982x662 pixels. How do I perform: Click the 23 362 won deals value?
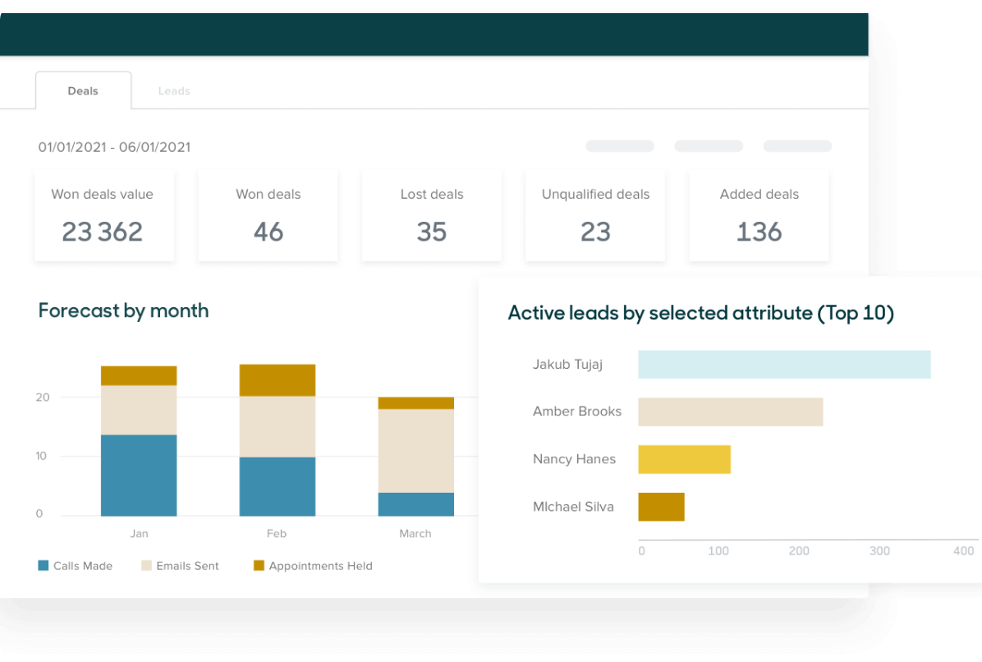click(x=102, y=232)
